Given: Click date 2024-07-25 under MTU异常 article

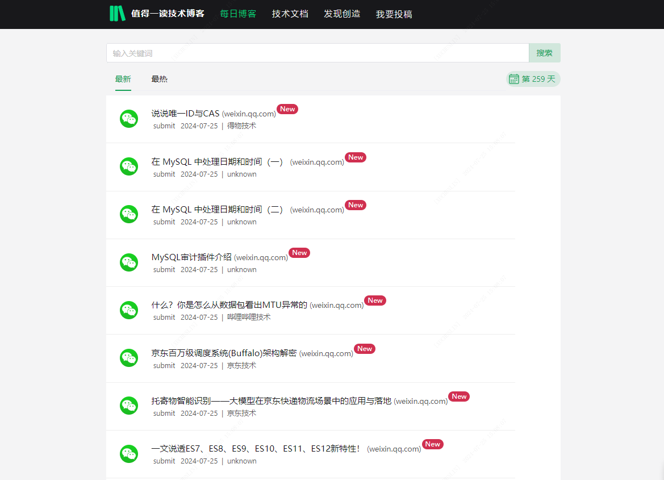Looking at the screenshot, I should click(199, 318).
